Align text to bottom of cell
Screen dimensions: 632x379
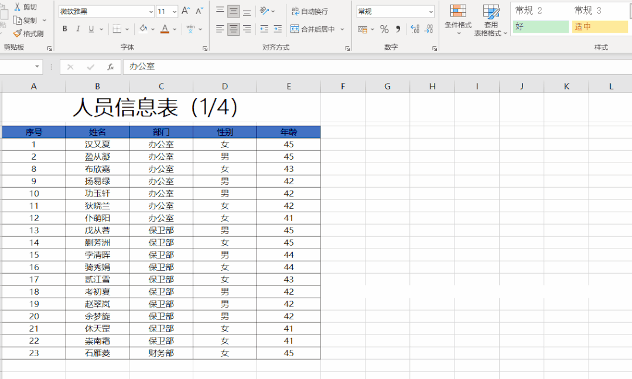247,11
